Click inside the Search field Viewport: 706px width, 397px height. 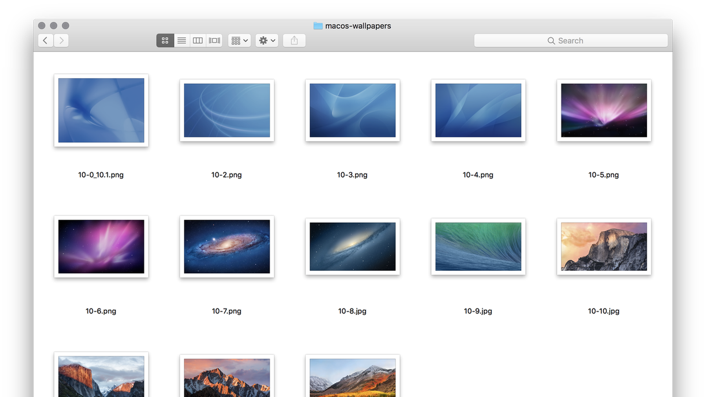(571, 40)
